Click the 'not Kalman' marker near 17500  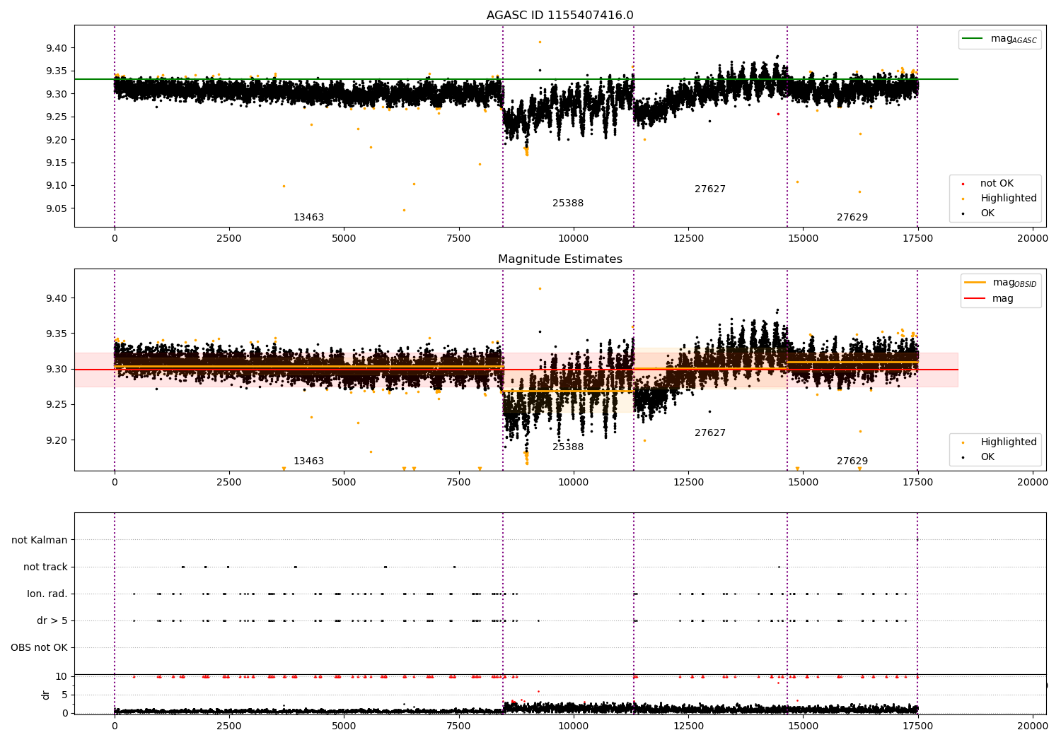tap(917, 540)
